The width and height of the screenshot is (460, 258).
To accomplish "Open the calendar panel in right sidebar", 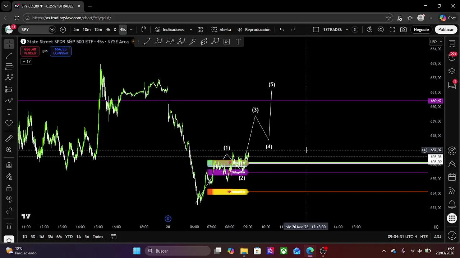I will [452, 177].
